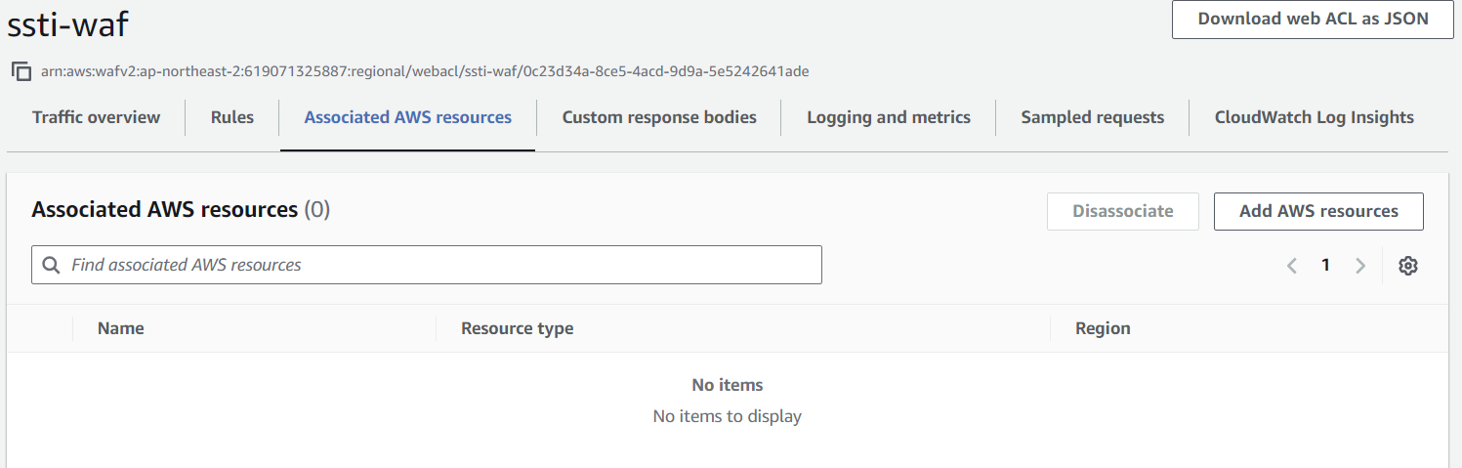Copy the web ACL ARN
The height and width of the screenshot is (468, 1462).
[21, 71]
